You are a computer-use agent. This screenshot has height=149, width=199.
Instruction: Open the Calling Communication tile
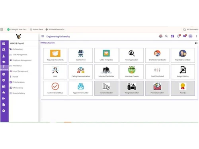[81, 72]
